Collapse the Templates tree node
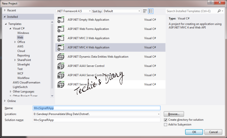 (x=6, y=24)
